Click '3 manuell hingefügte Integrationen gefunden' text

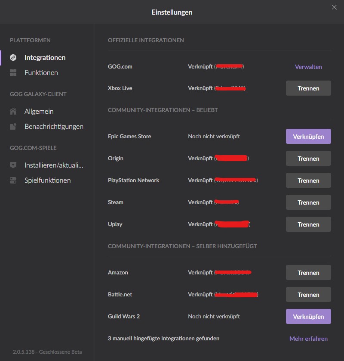click(x=163, y=339)
